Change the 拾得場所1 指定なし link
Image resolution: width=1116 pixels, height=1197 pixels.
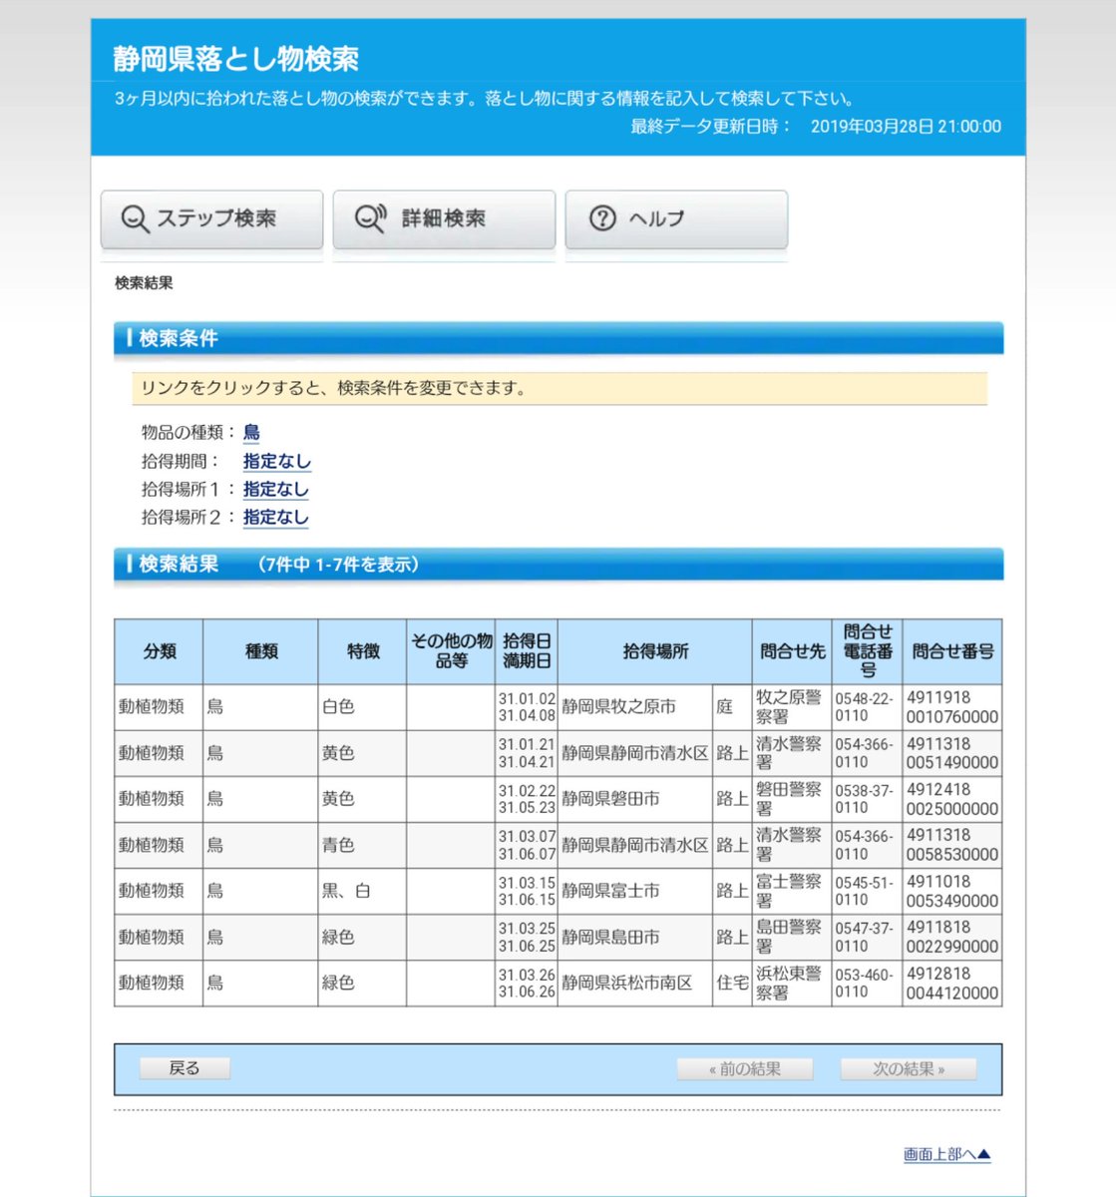276,489
